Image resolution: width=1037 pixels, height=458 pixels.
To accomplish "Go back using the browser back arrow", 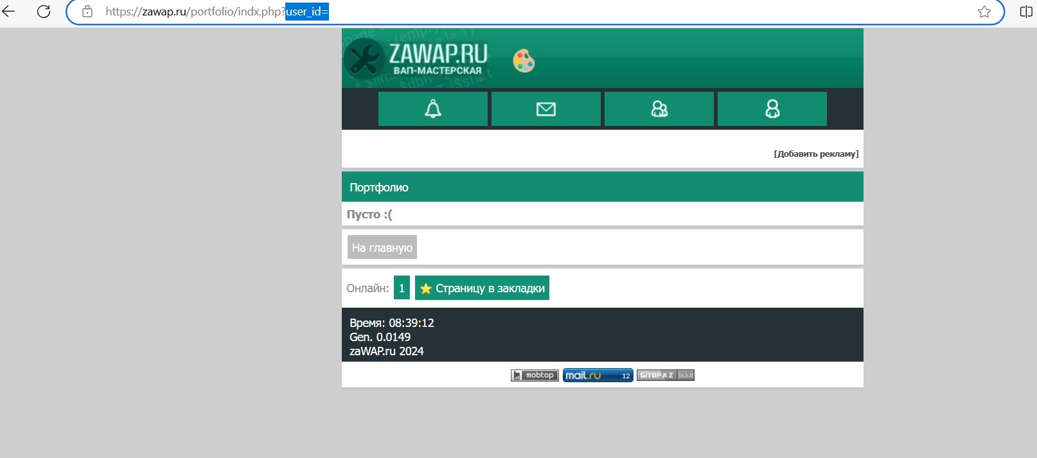I will pos(9,12).
